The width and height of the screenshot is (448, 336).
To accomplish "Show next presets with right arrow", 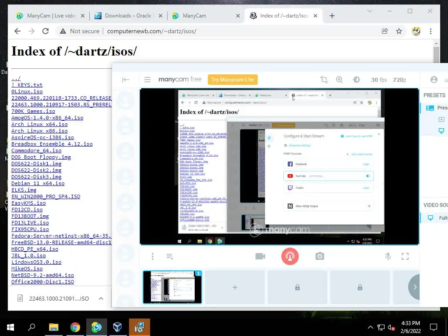I will (415, 287).
